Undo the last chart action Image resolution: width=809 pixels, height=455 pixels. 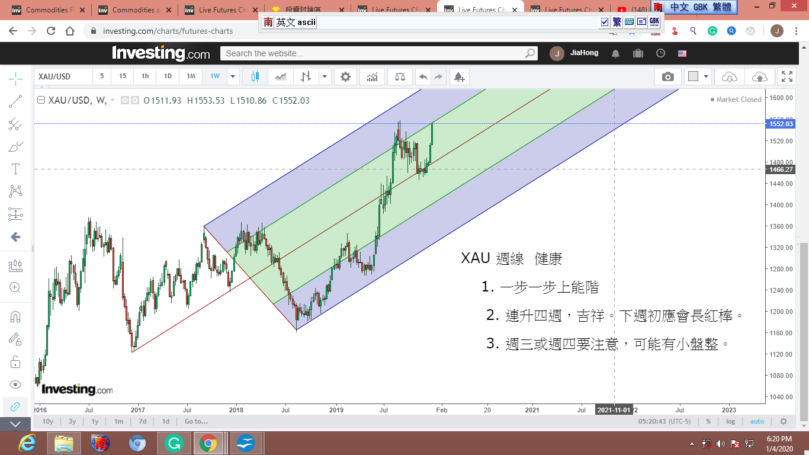point(423,76)
